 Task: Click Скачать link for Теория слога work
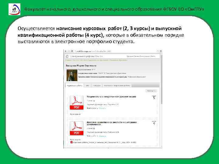tap(103, 108)
